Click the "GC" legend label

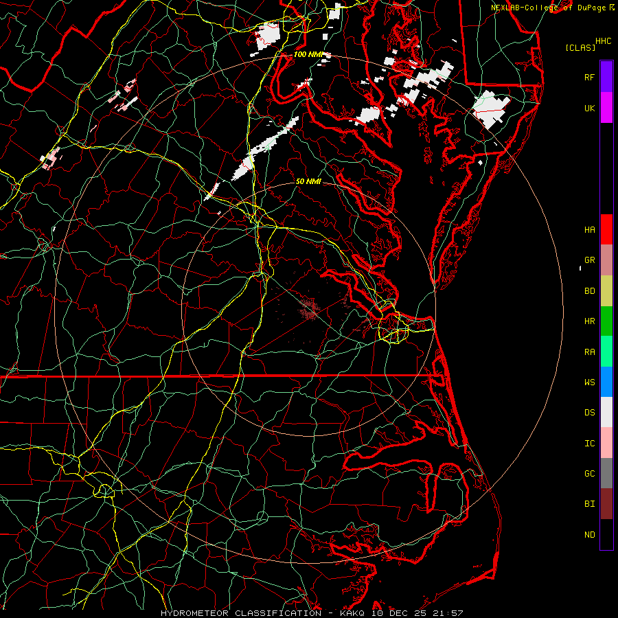coord(589,474)
